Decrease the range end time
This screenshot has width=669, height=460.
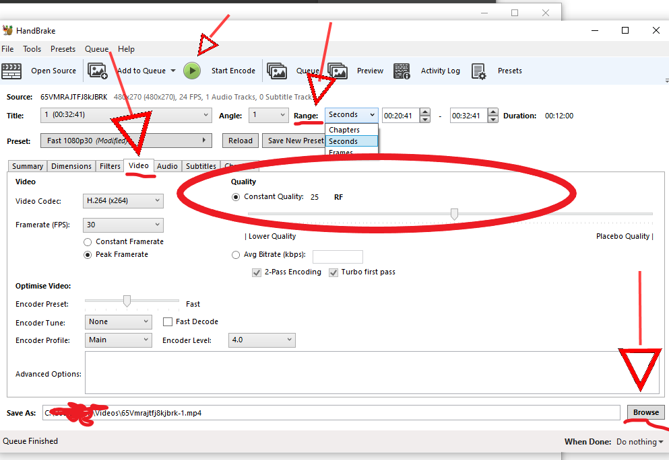pyautogui.click(x=493, y=119)
